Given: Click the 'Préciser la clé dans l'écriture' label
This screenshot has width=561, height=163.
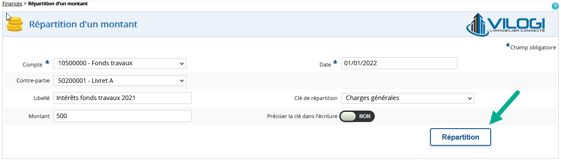Looking at the screenshot, I should (302, 116).
